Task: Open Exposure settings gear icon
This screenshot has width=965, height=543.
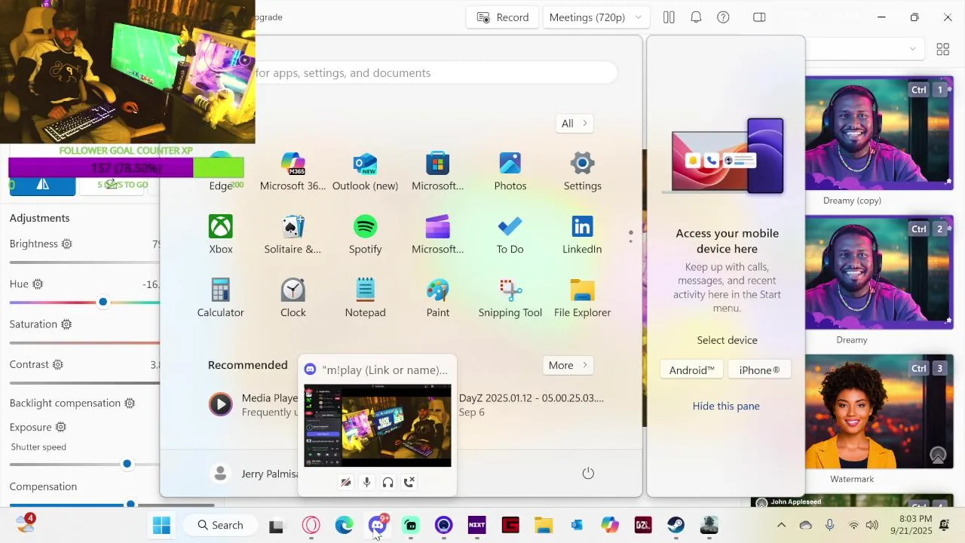Action: (x=61, y=428)
